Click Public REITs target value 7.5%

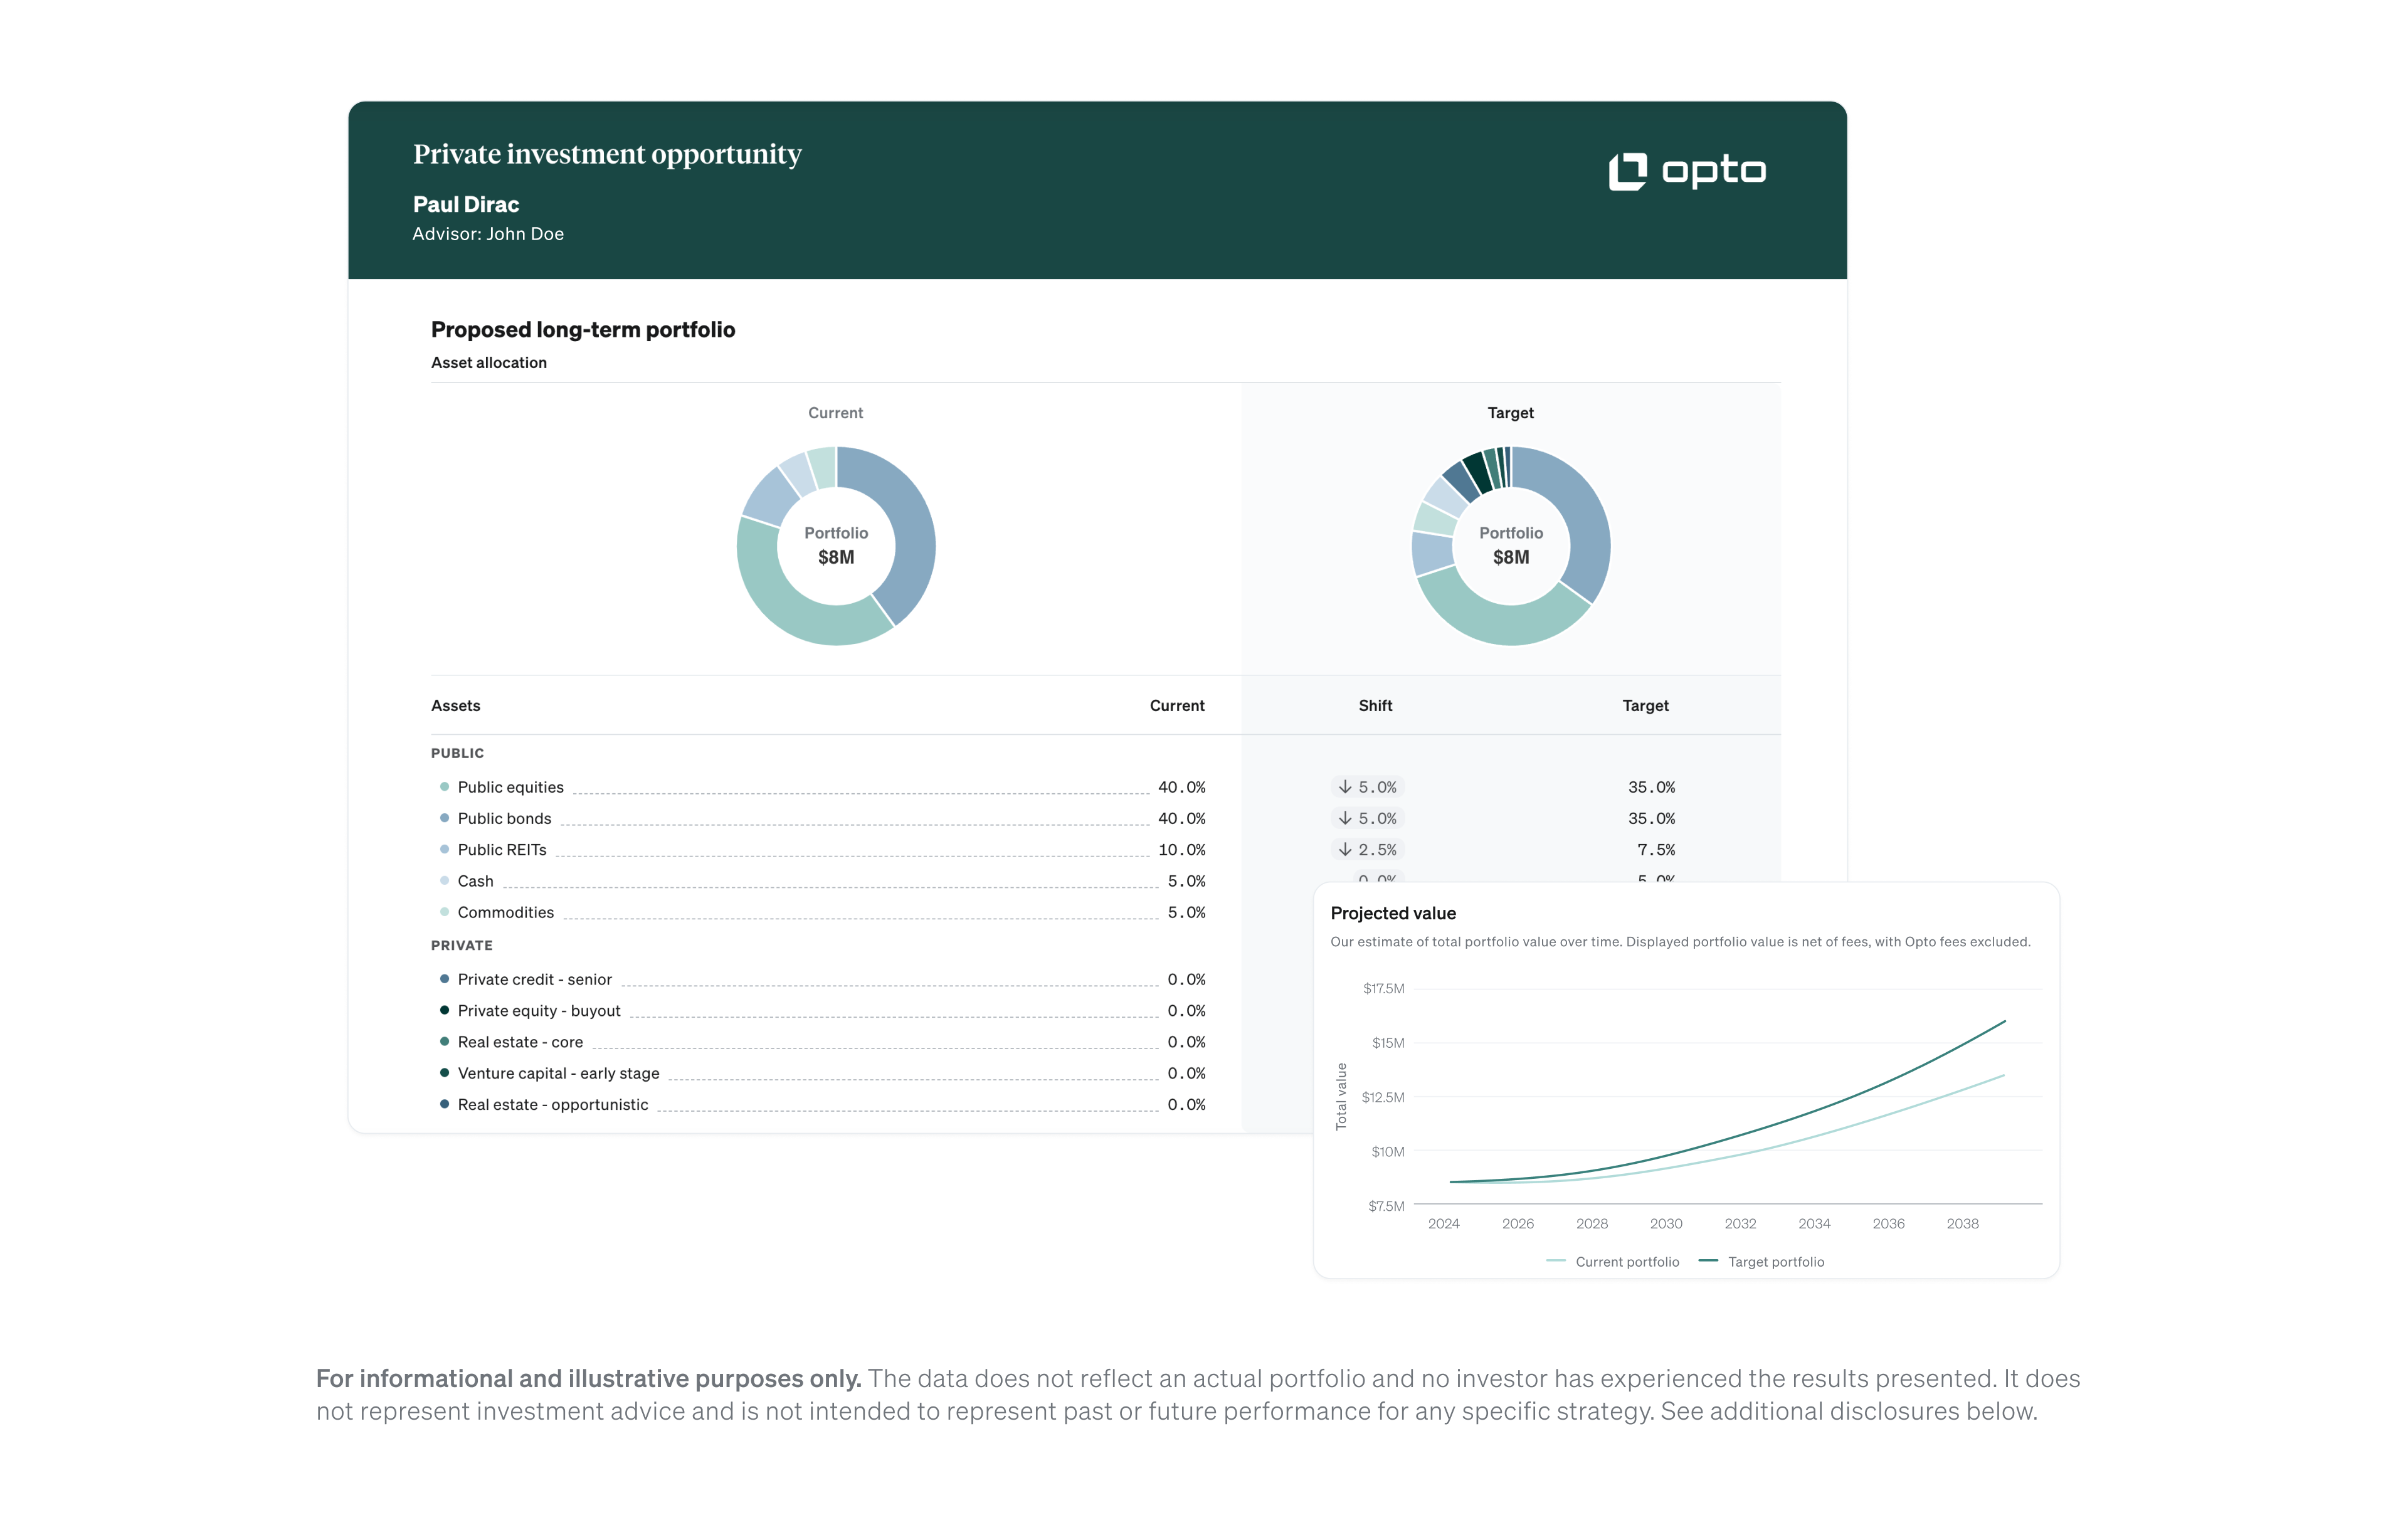coord(1656,850)
